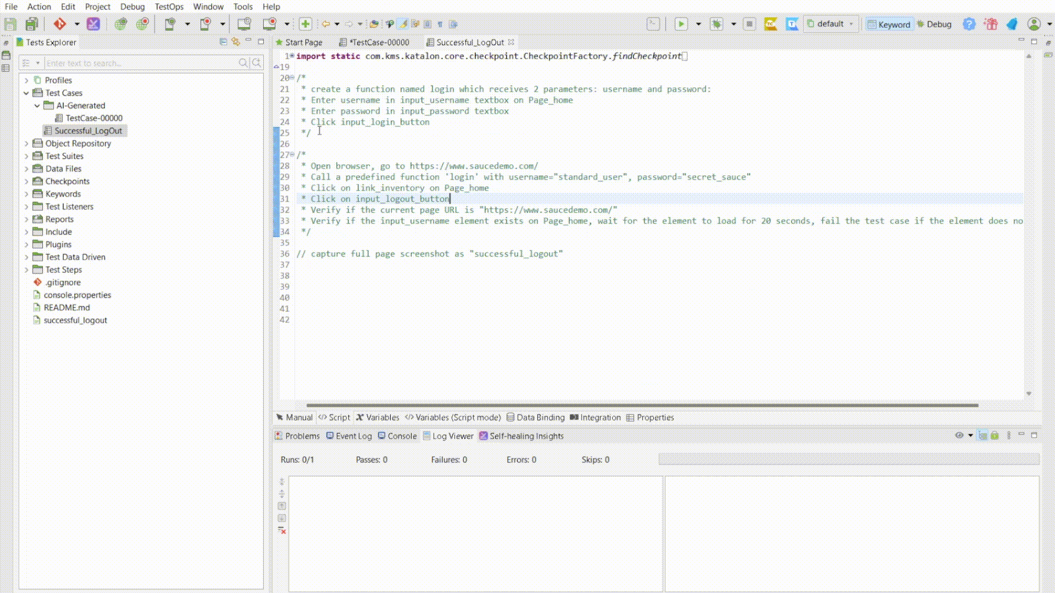Select TestCase-00000 in Tests Explorer
The image size is (1055, 593).
(x=94, y=118)
